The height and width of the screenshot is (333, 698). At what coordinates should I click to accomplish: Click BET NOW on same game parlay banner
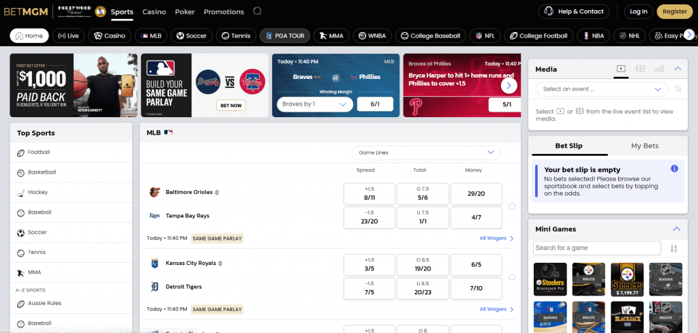point(231,106)
